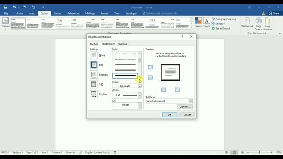The height and width of the screenshot is (159, 283).
Task: Click the Share button
Action: [274, 13]
